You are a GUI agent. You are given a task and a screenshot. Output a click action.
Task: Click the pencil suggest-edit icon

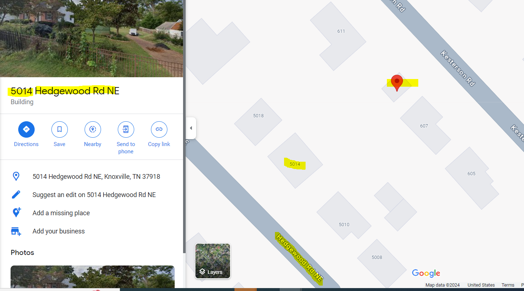[16, 194]
